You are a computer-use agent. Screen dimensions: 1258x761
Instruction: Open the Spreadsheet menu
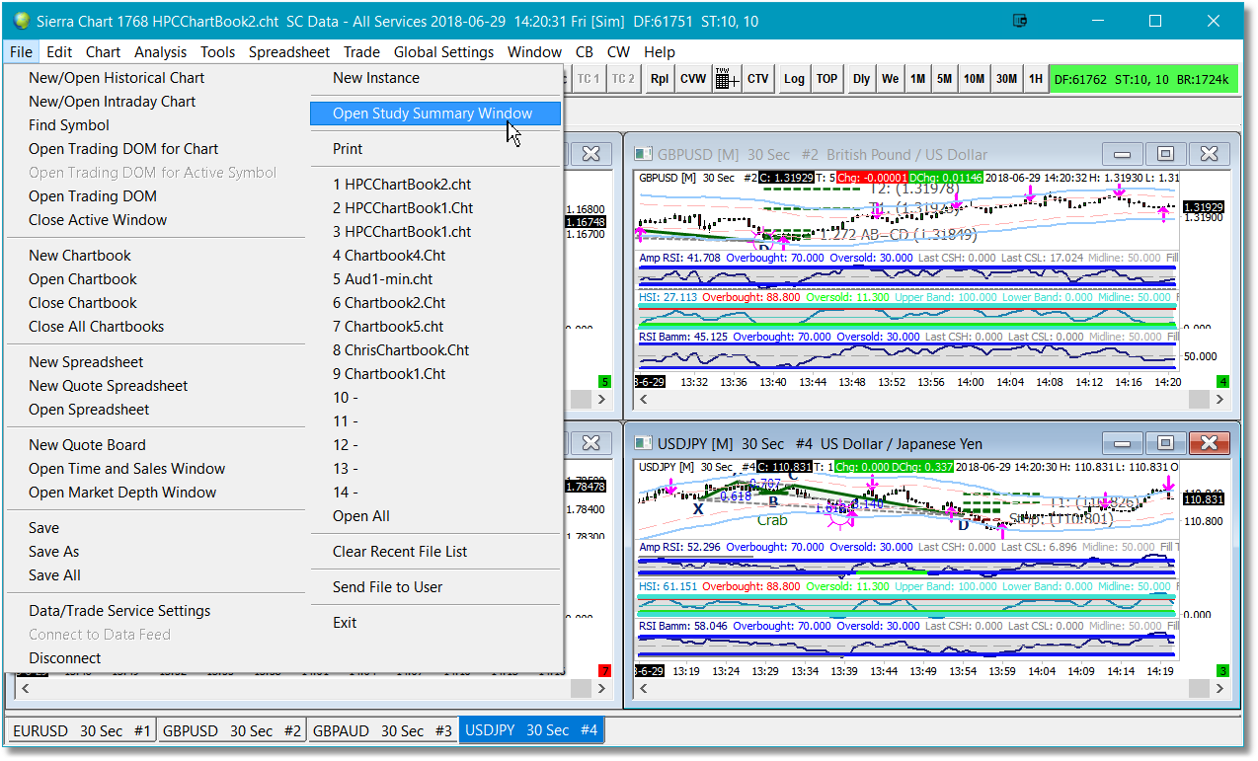point(289,52)
